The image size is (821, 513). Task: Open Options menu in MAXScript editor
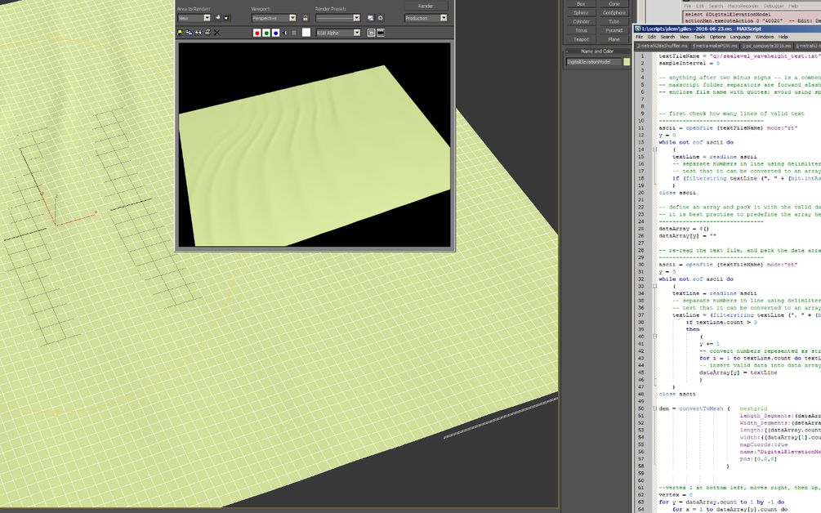tap(717, 37)
